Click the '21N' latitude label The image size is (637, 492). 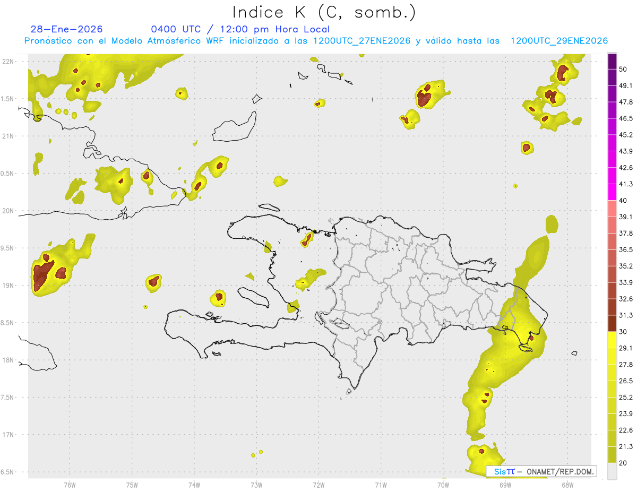coord(7,136)
